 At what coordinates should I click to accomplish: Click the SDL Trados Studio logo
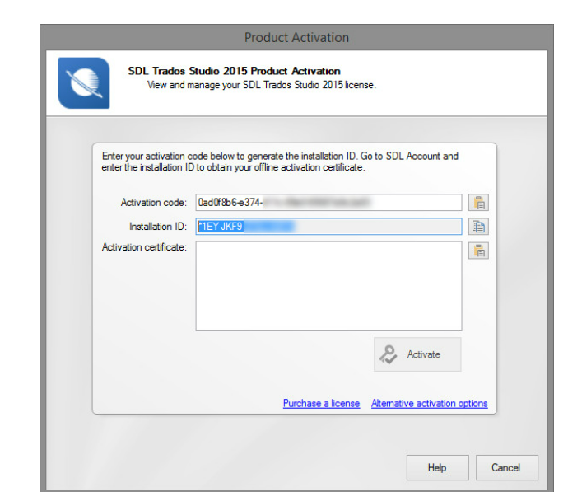pyautogui.click(x=84, y=83)
